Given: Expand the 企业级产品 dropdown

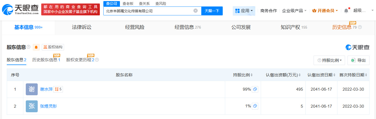Looking at the screenshot, I should 294,11.
